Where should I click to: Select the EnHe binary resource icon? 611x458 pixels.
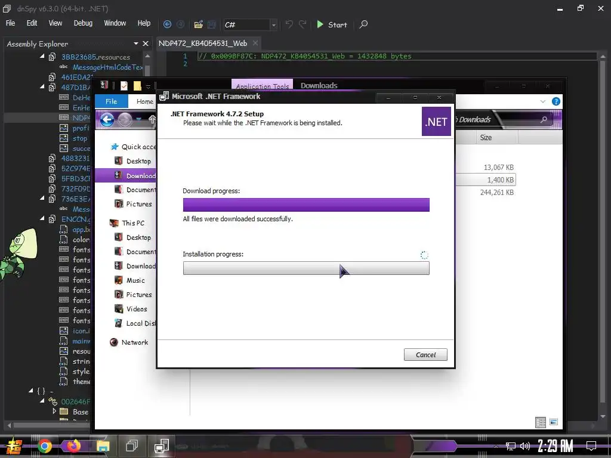click(x=63, y=107)
